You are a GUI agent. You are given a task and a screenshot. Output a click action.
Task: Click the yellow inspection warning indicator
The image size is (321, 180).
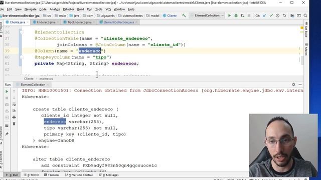pos(301,28)
